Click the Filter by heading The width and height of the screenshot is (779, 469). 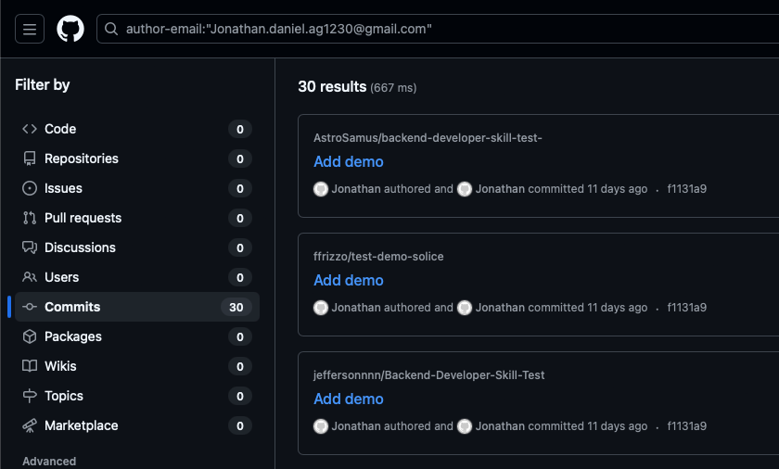point(43,85)
